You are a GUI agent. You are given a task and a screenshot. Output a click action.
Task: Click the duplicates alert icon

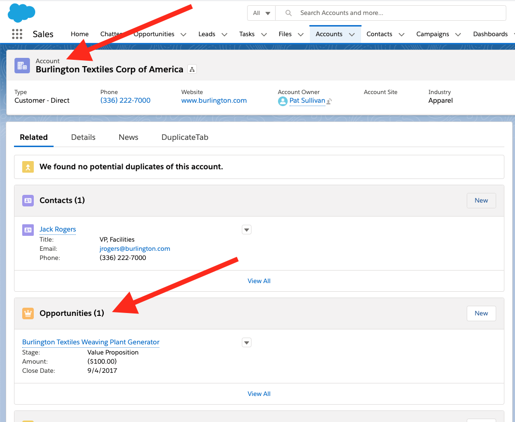point(28,166)
